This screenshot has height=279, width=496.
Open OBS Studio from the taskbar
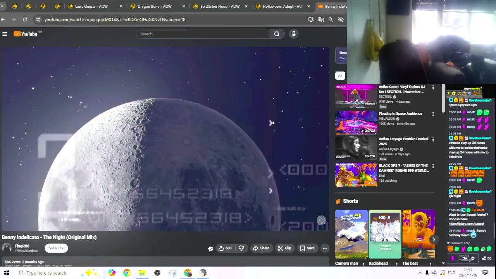pos(157,273)
